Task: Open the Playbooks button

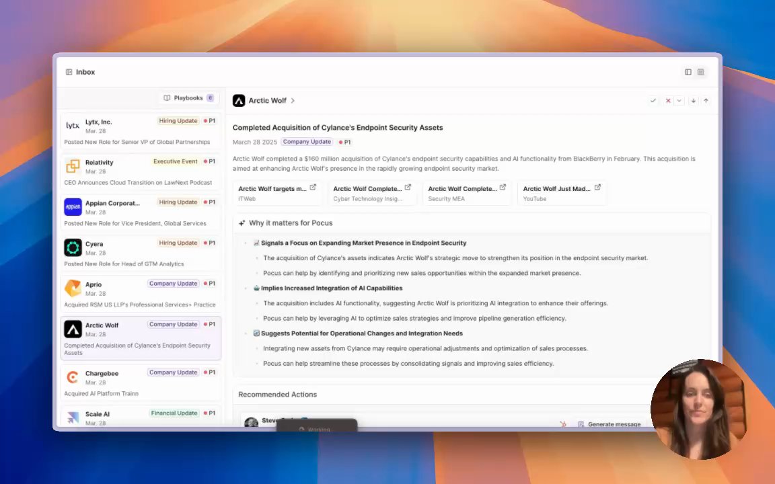Action: pos(189,97)
